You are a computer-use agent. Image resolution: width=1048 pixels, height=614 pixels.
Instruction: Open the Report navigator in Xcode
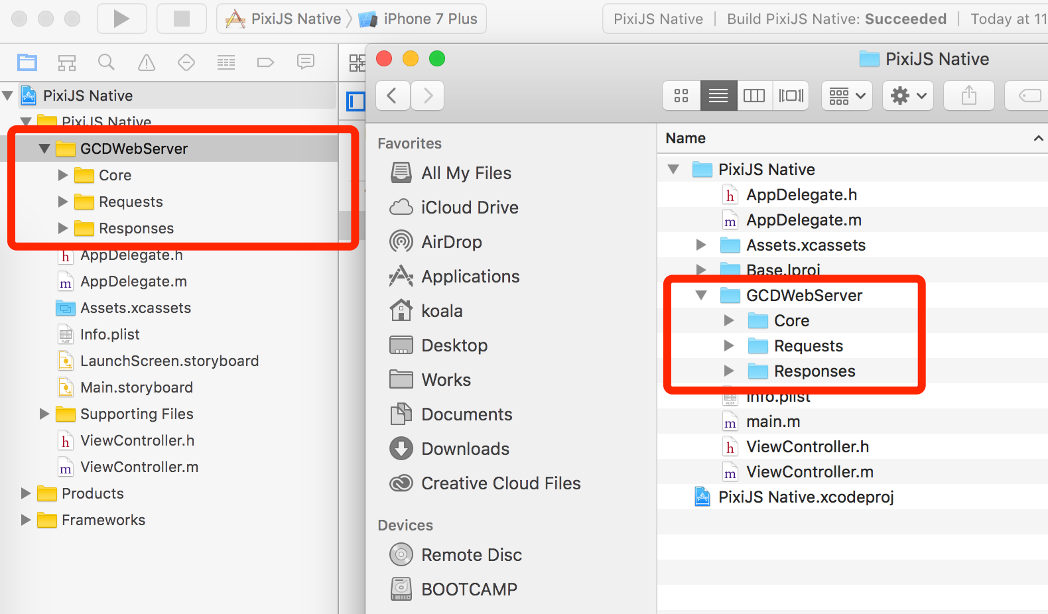pyautogui.click(x=306, y=62)
